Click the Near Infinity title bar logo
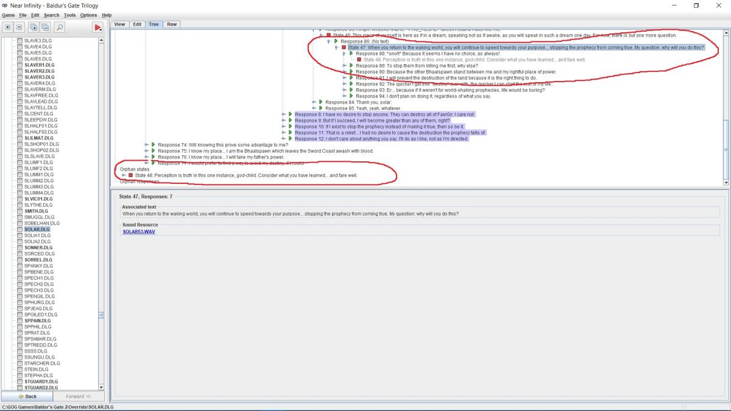The height and width of the screenshot is (411, 731). tap(5, 5)
